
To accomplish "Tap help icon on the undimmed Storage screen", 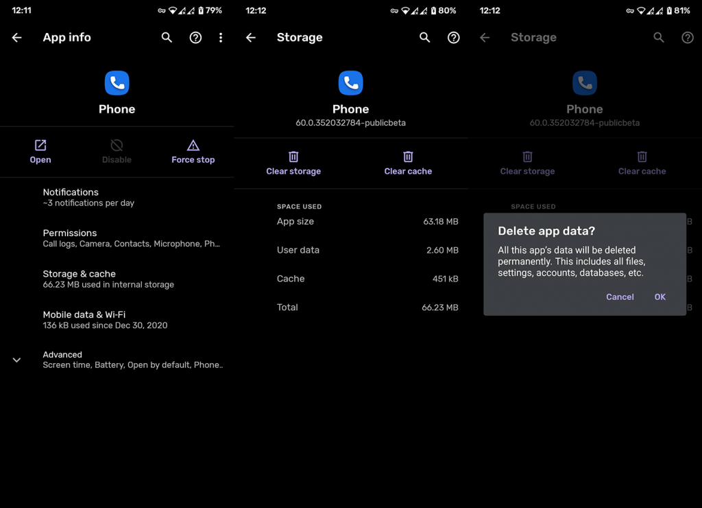I will coord(454,38).
